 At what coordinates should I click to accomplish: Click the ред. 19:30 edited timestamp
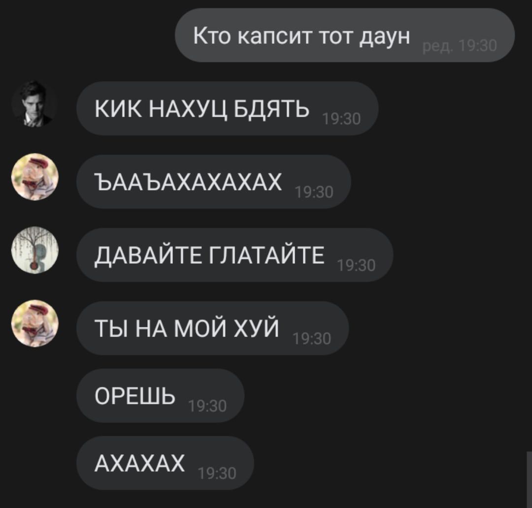pyautogui.click(x=460, y=46)
